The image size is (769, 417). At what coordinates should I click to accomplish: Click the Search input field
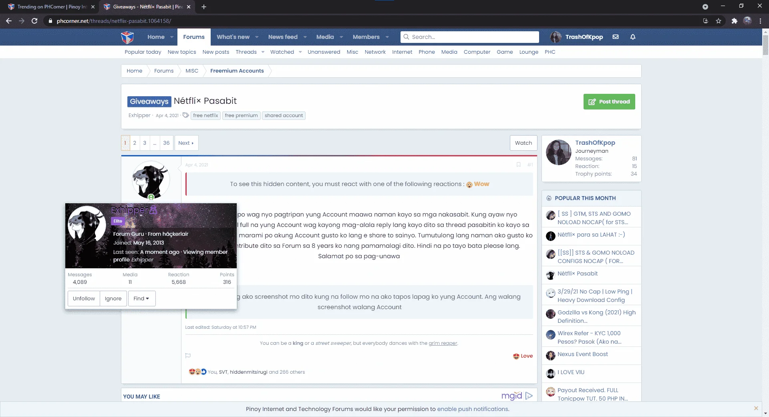(x=470, y=37)
